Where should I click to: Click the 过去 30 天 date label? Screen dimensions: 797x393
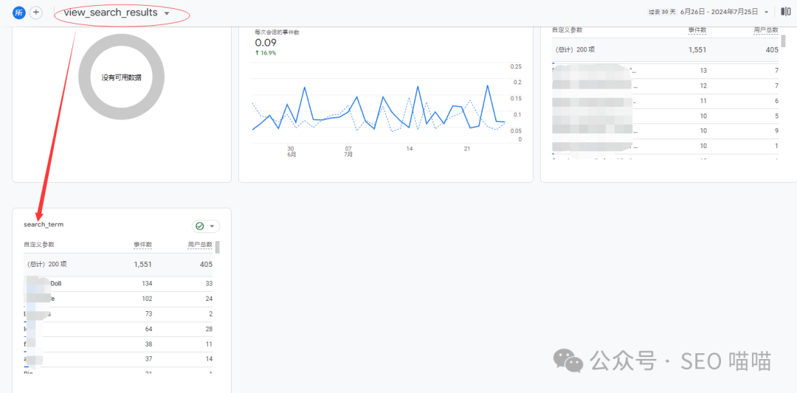point(661,12)
